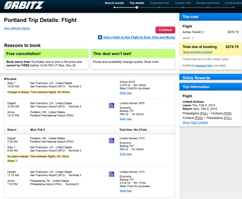The image size is (242, 199).
Task: Click the Customize trip progress step
Action: coord(159,3)
